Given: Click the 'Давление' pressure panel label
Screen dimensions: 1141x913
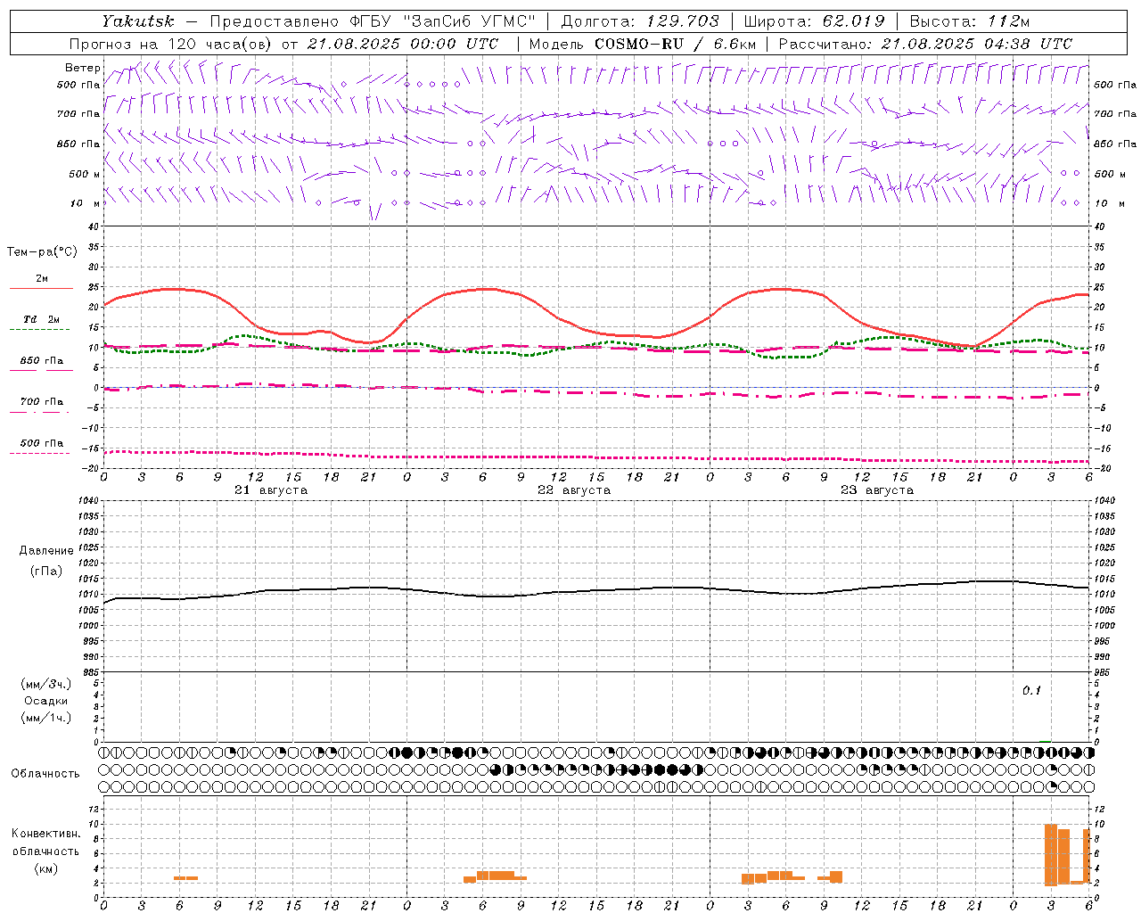Looking at the screenshot, I should (46, 551).
